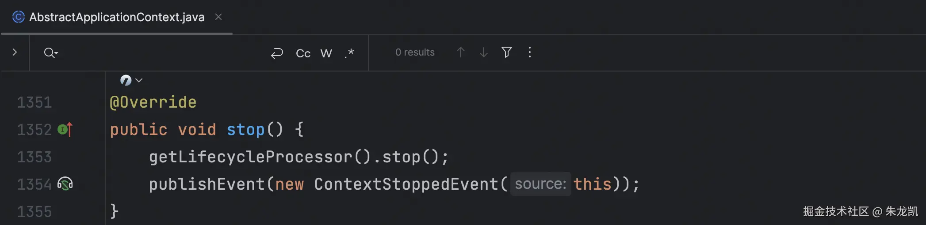This screenshot has height=225, width=926.
Task: Click inside the search text field
Action: tap(164, 53)
